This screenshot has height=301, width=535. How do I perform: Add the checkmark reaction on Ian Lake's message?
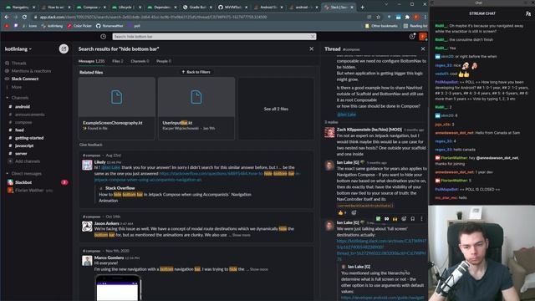click(x=378, y=219)
